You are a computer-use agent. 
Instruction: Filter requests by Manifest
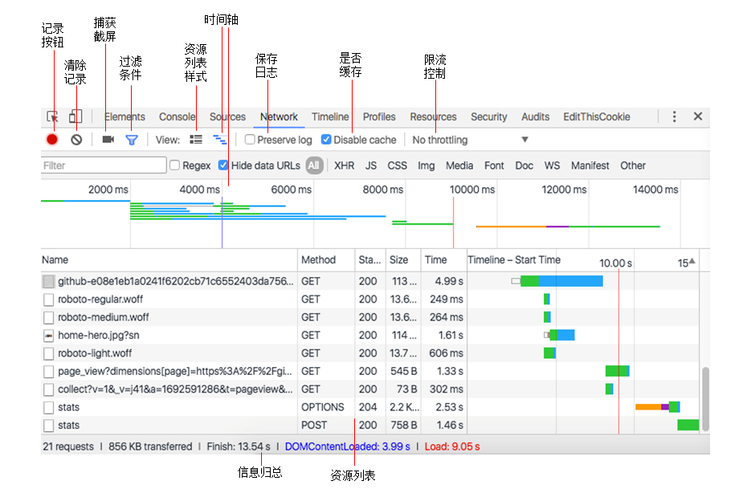(x=590, y=165)
